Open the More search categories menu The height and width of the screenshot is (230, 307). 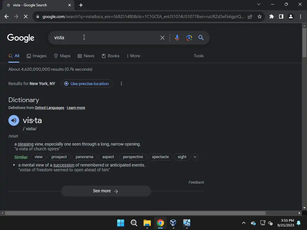(133, 56)
